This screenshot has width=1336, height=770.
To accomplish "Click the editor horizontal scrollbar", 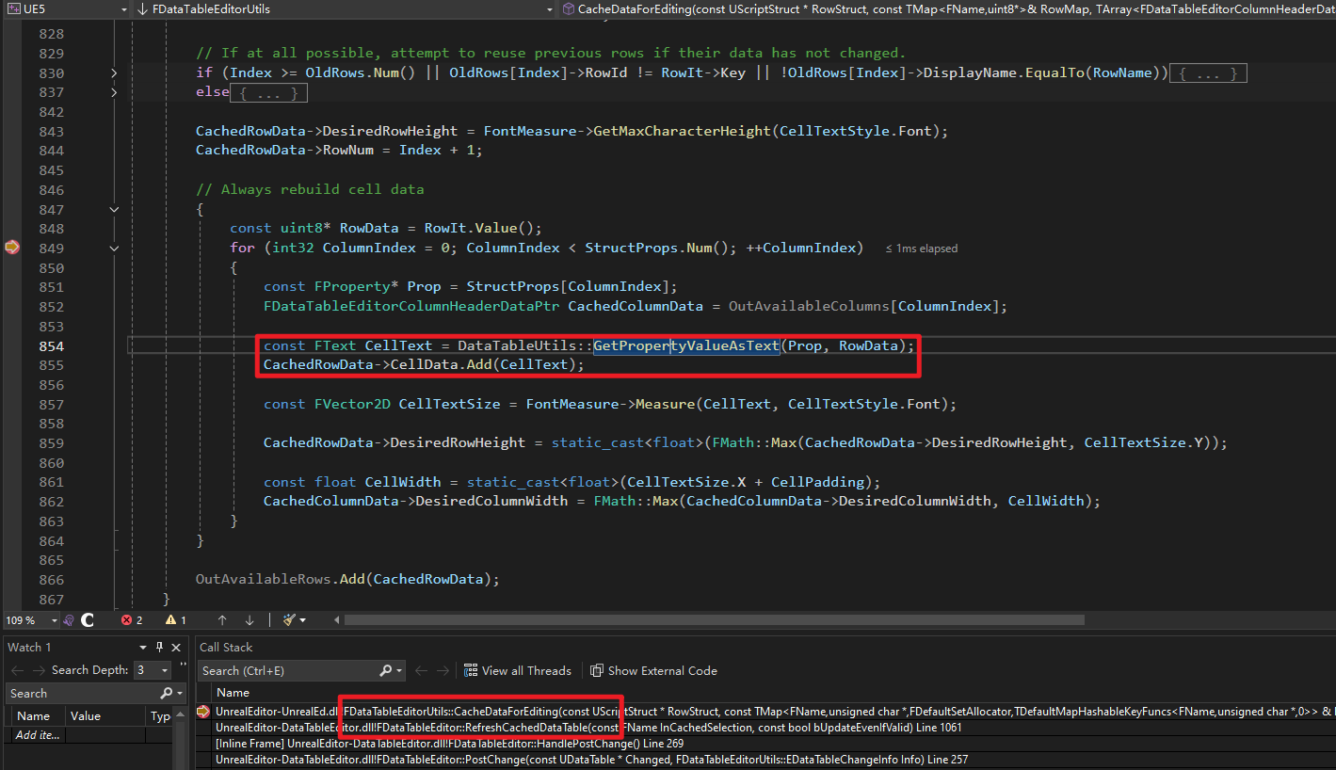I will click(x=715, y=620).
